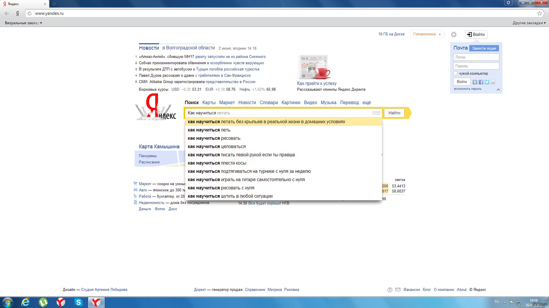Open 'Студия Артемия Лебедева' link
The height and width of the screenshot is (308, 549).
104,290
